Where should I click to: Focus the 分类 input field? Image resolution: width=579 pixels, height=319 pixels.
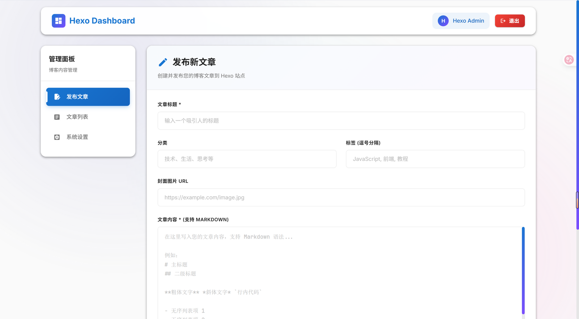247,159
